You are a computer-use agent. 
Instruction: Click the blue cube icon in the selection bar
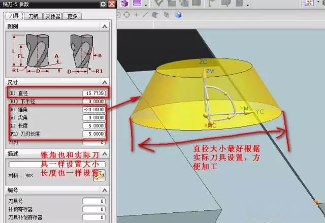[x=178, y=15]
